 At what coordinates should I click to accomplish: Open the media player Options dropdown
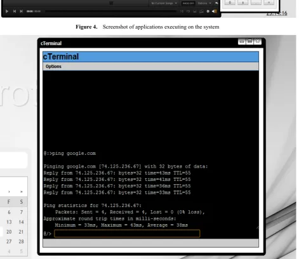[204, 3]
